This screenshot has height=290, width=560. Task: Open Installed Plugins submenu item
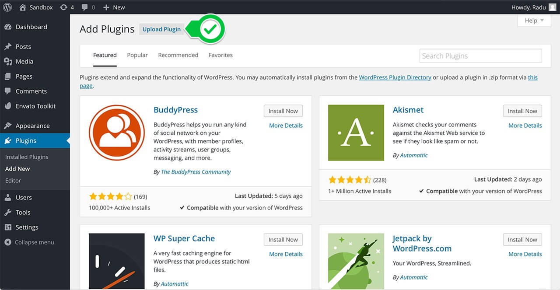(27, 157)
